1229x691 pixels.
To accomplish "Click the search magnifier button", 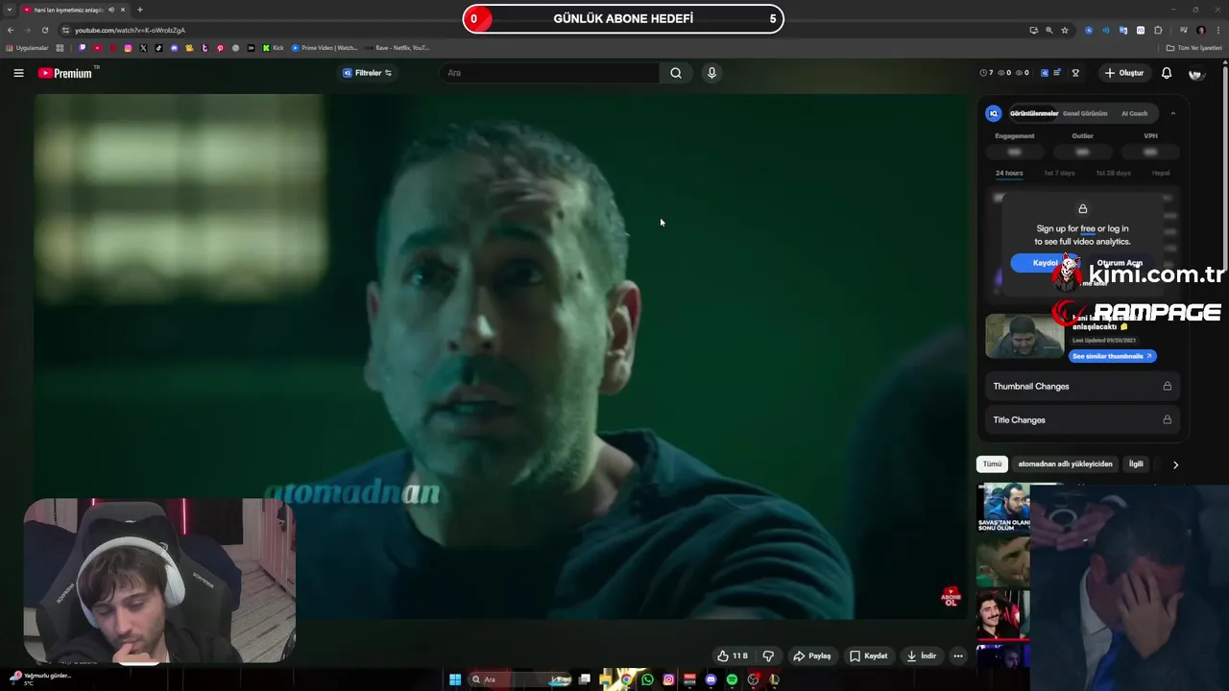I will click(676, 73).
